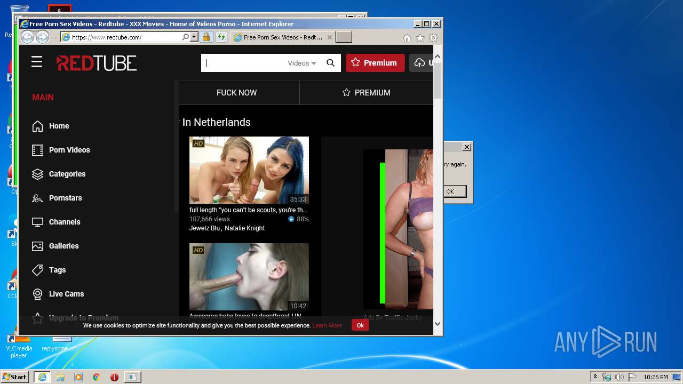Viewport: 683px width, 384px height.
Task: Click the search magnifier icon on site
Action: tap(331, 63)
